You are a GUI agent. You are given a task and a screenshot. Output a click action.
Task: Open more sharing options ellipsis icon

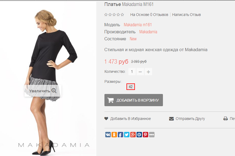[x=152, y=135]
